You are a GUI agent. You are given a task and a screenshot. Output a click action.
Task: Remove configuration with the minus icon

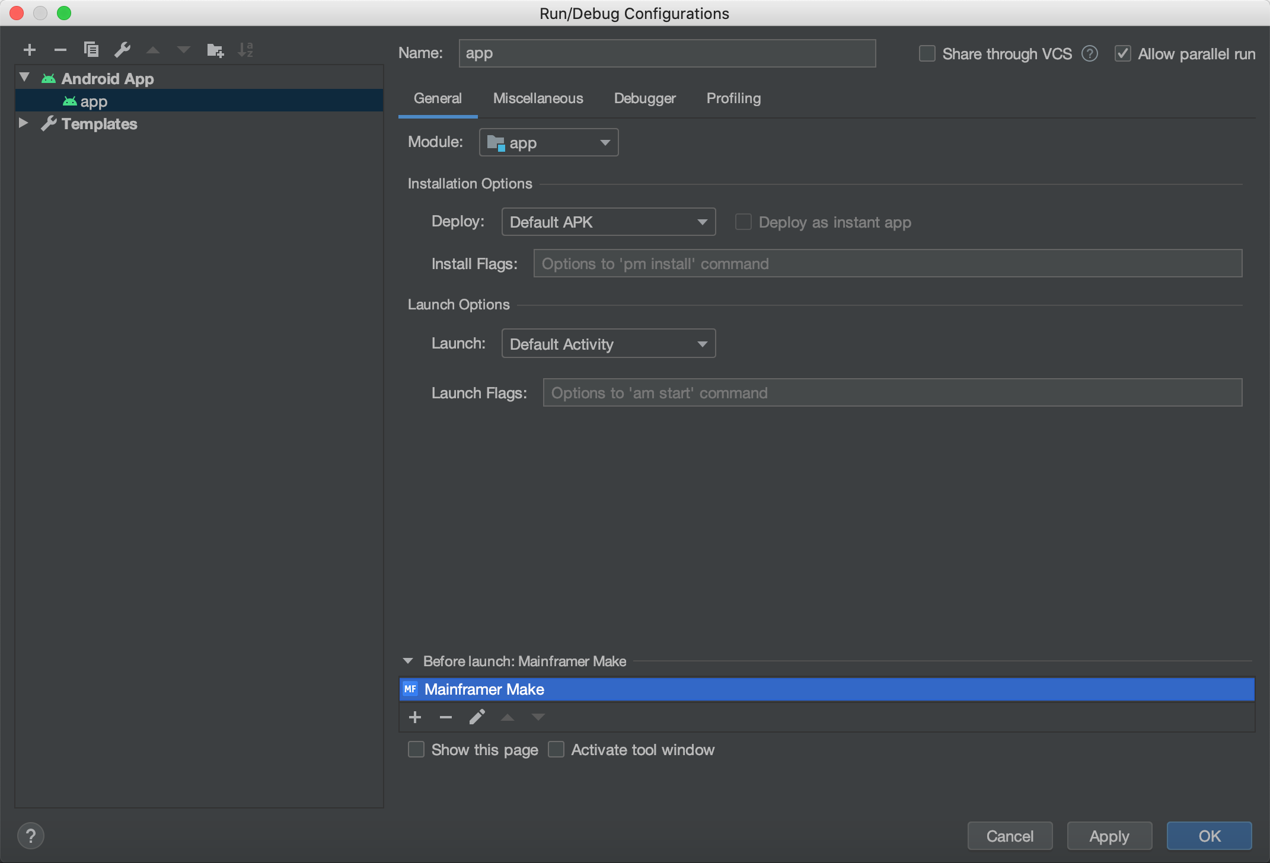coord(60,50)
